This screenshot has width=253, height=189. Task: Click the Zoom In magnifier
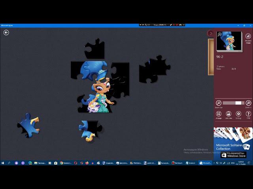(248, 103)
